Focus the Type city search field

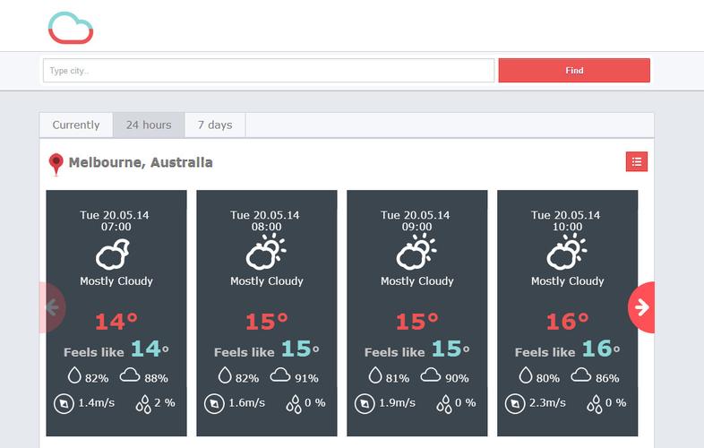(x=269, y=71)
